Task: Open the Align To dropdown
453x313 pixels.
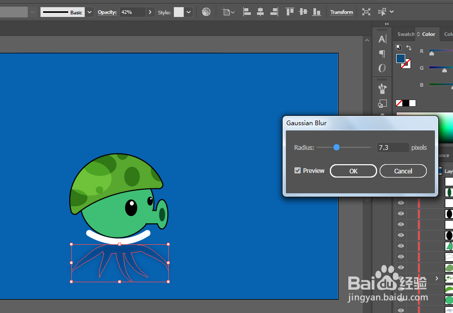Action: tap(228, 12)
